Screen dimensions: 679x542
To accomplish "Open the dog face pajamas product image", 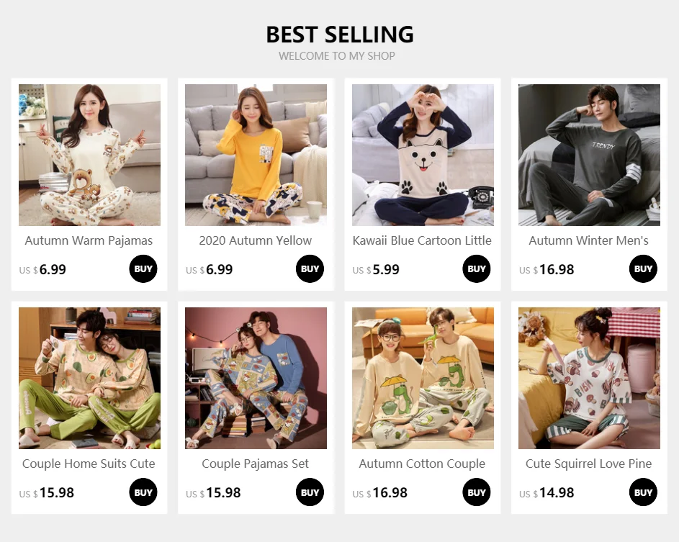I will point(423,155).
